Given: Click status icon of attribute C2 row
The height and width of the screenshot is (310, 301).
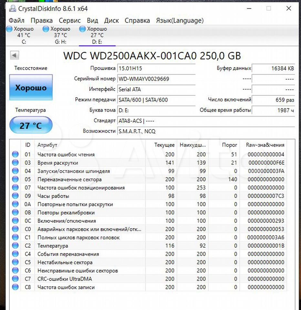Looking at the screenshot, I should (15, 245).
